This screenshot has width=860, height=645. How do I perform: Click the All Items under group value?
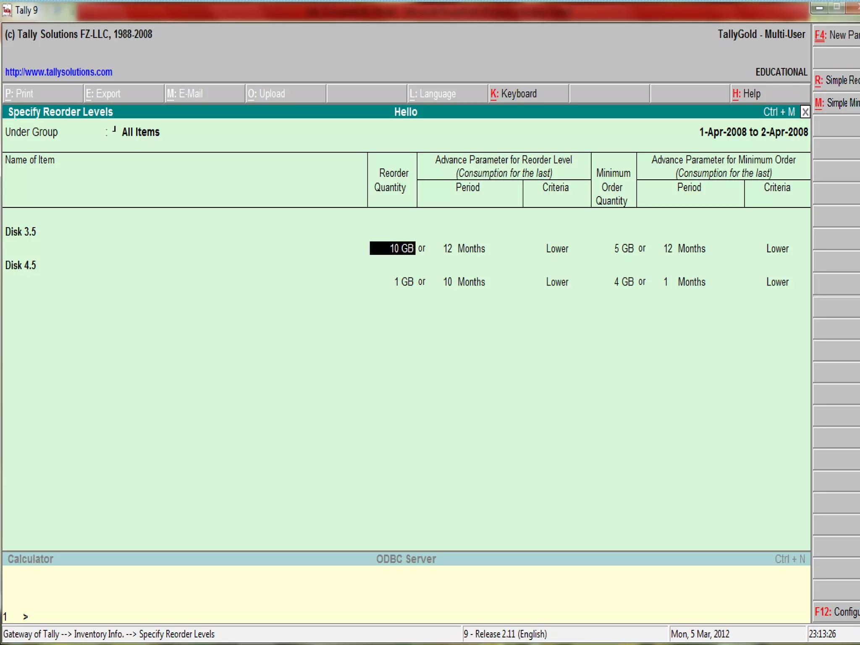click(x=141, y=132)
